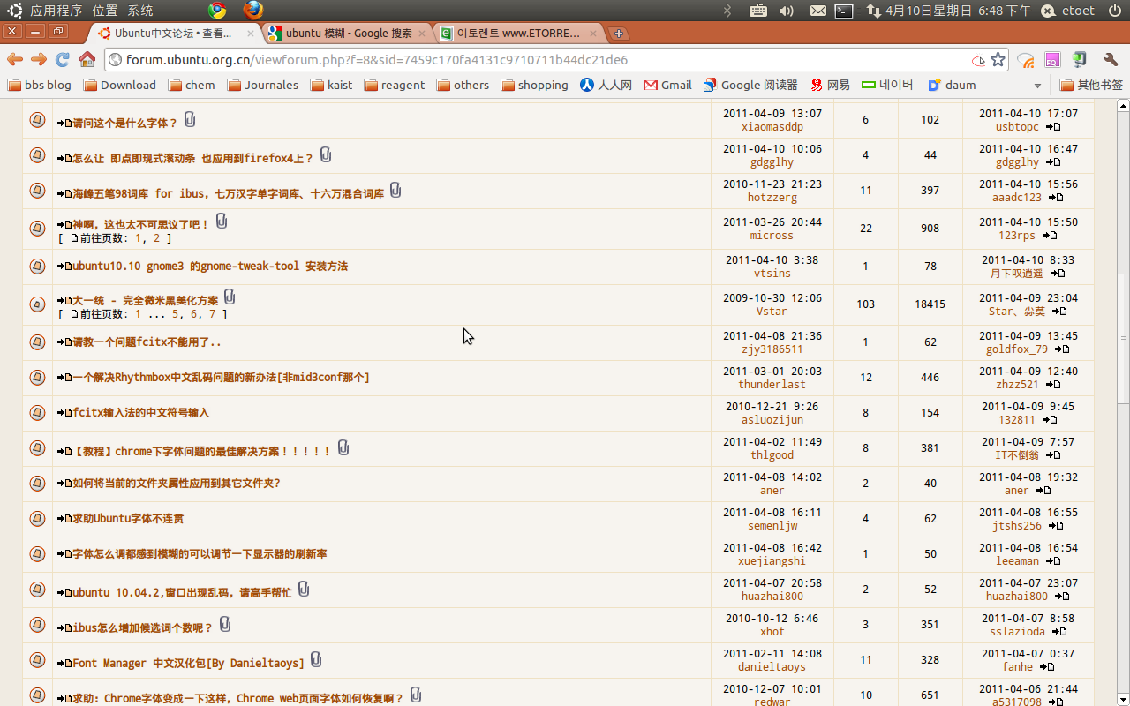Image resolution: width=1130 pixels, height=706 pixels.
Task: Click the keyboard input method indicator
Action: point(757,11)
